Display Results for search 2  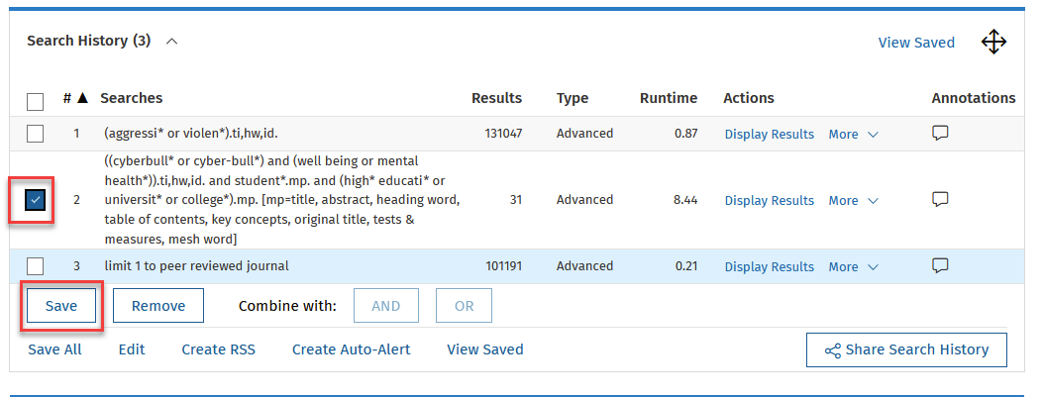pyautogui.click(x=769, y=200)
